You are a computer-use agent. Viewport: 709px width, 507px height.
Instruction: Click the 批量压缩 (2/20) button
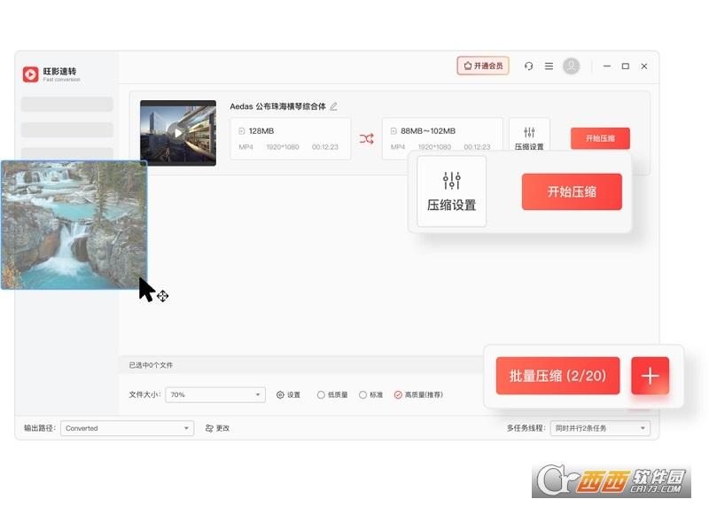[x=557, y=376]
